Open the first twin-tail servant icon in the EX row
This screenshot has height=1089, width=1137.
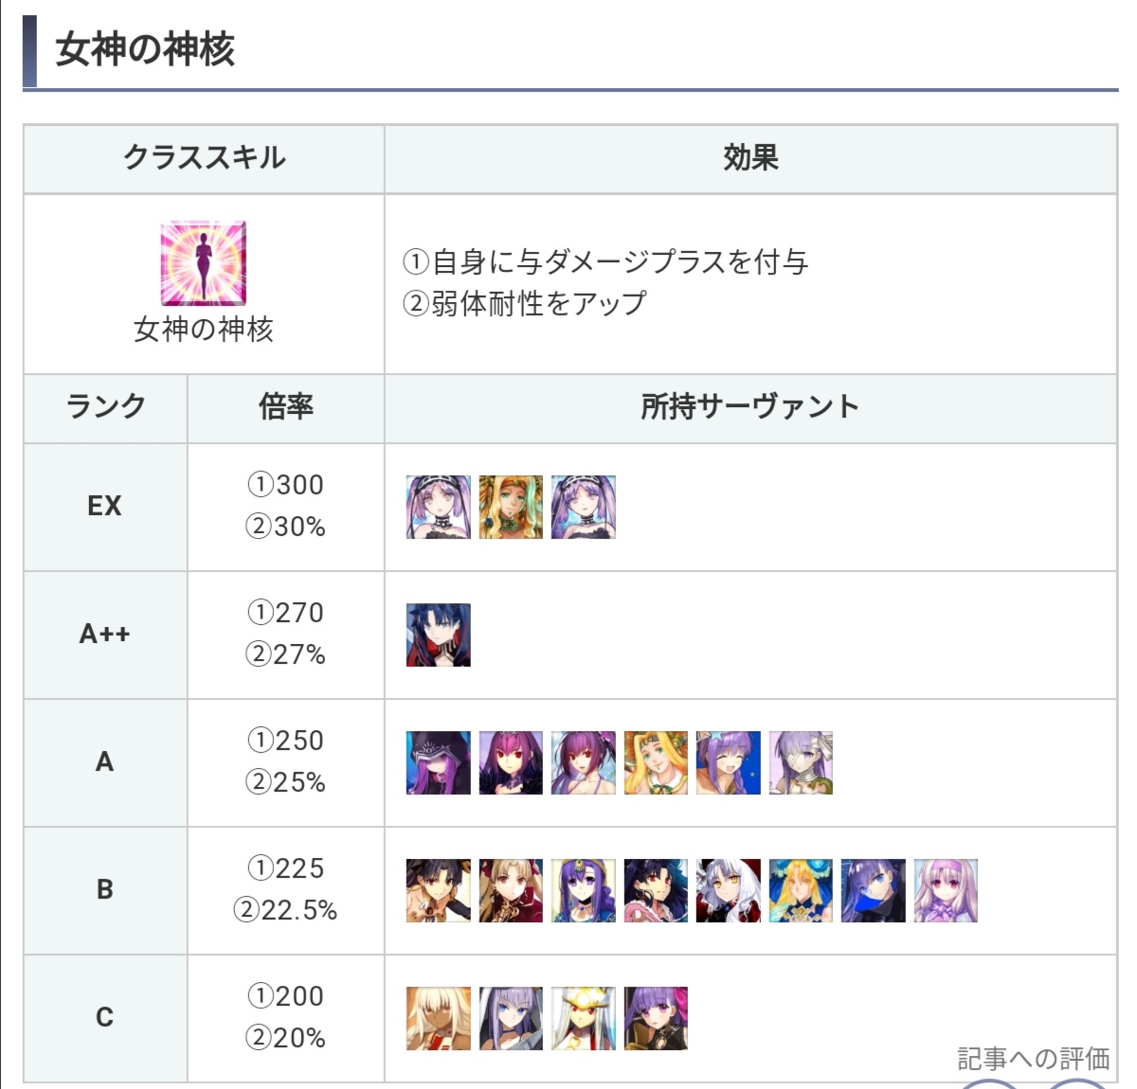439,508
